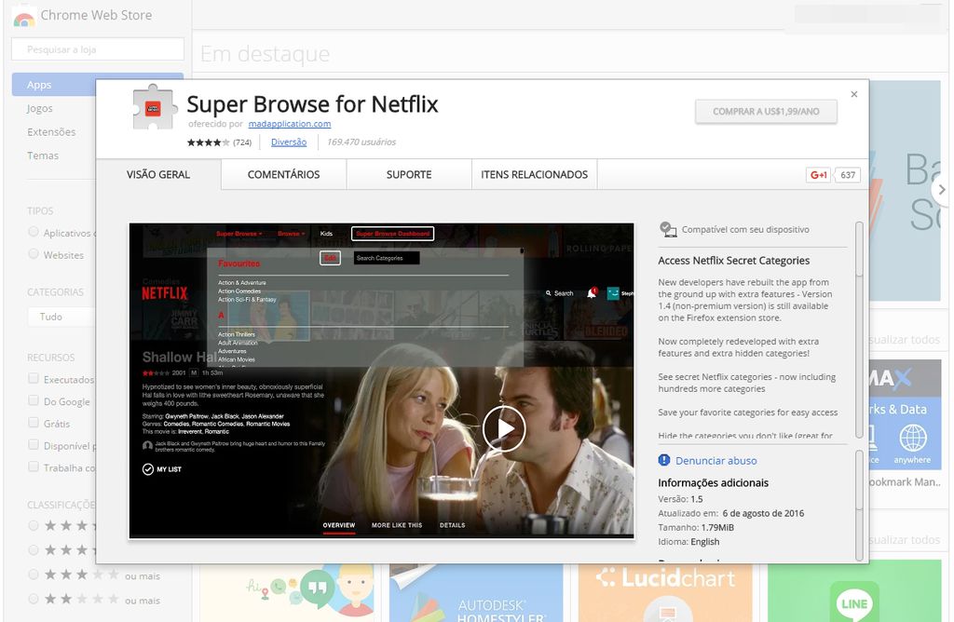Click the Compatível com seu dispositivo text
This screenshot has width=954, height=622.
[x=745, y=230]
